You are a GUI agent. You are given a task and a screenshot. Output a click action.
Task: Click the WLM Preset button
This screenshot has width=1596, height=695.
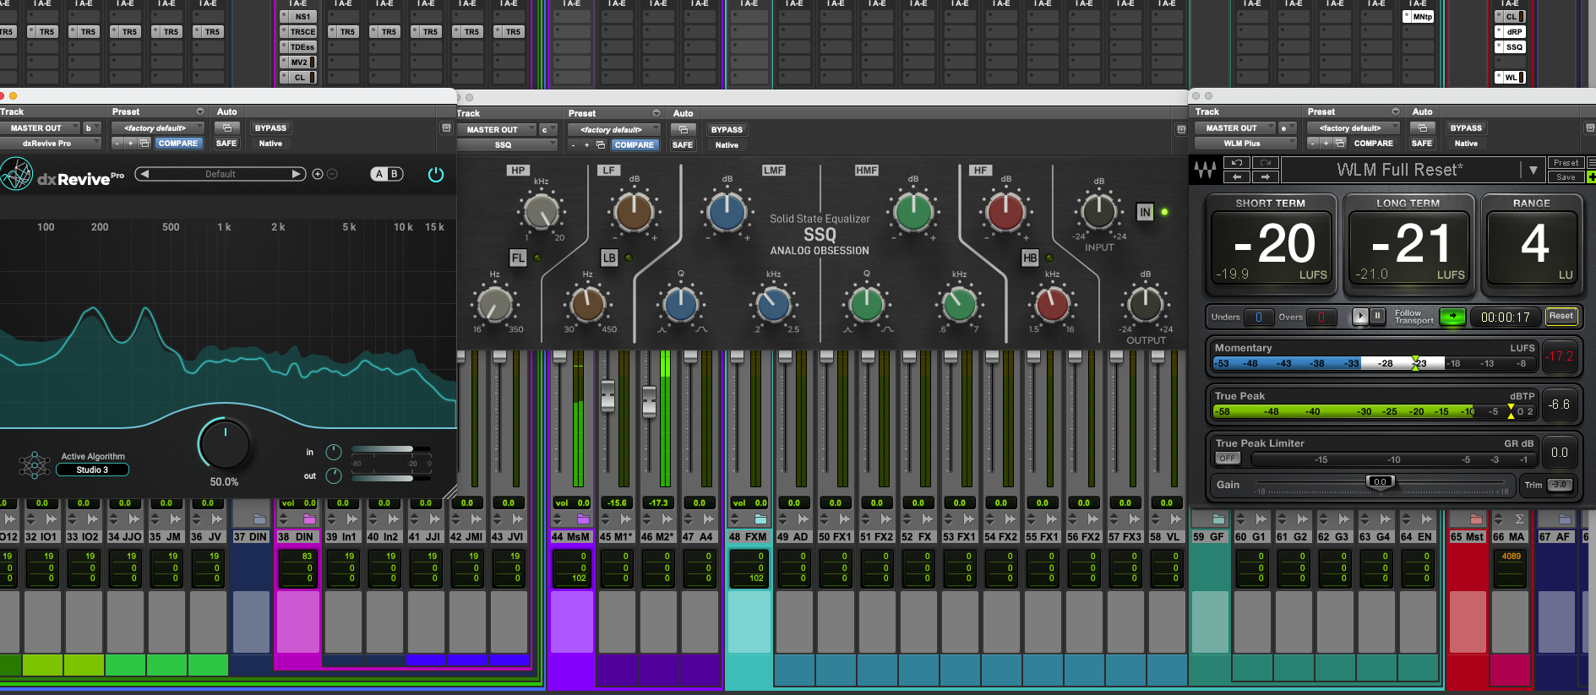[x=1566, y=163]
